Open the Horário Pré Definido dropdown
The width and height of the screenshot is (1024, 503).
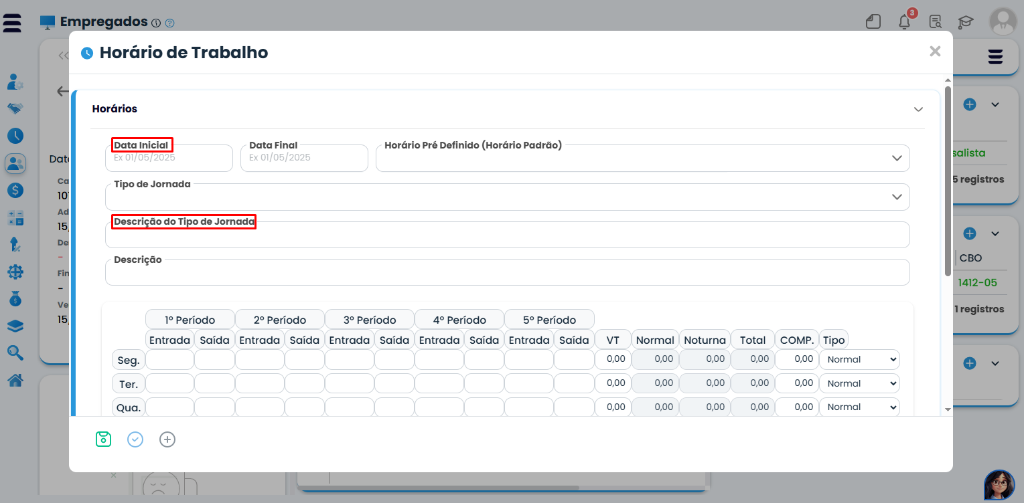[x=642, y=159]
